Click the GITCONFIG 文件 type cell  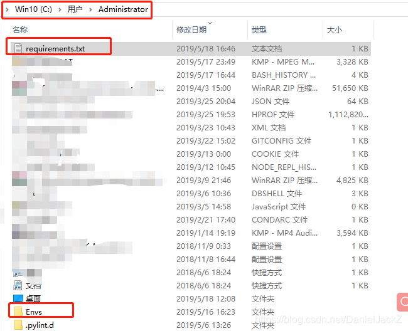point(281,141)
